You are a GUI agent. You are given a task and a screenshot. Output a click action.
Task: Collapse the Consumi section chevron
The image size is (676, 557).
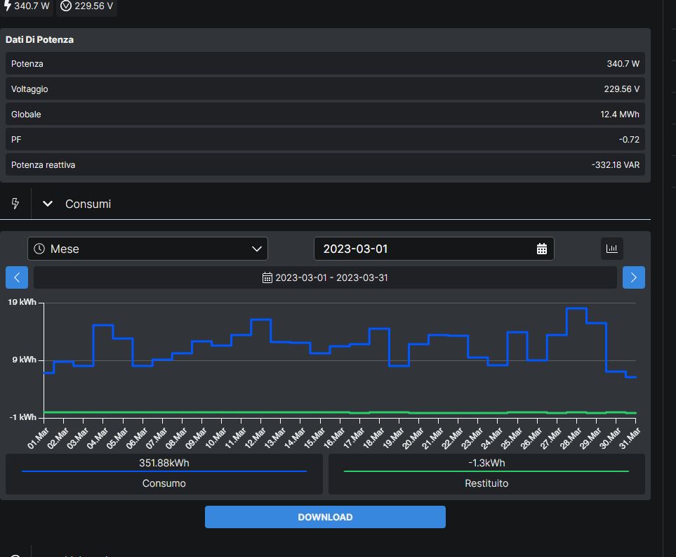(x=48, y=204)
